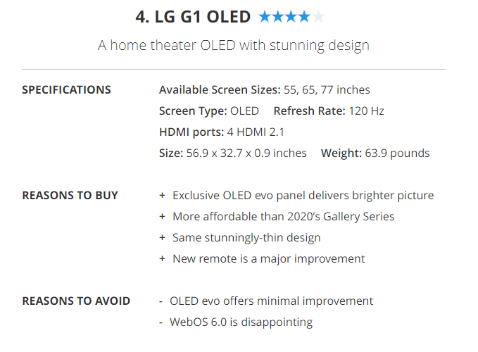Viewport: 478px width, 352px height.
Task: Select the SPECIFICATIONS section label
Action: point(66,90)
